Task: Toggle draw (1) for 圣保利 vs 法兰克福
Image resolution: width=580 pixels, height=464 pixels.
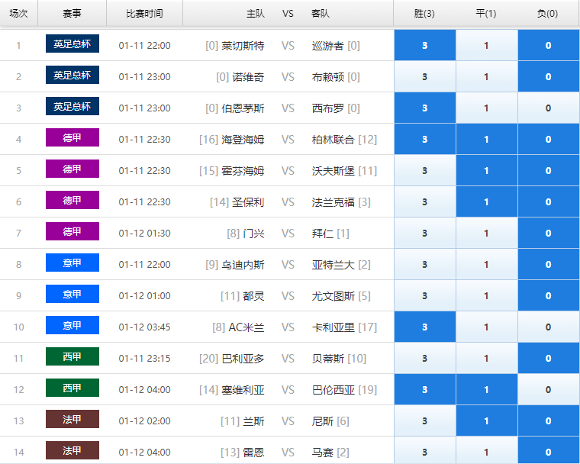Action: click(486, 201)
